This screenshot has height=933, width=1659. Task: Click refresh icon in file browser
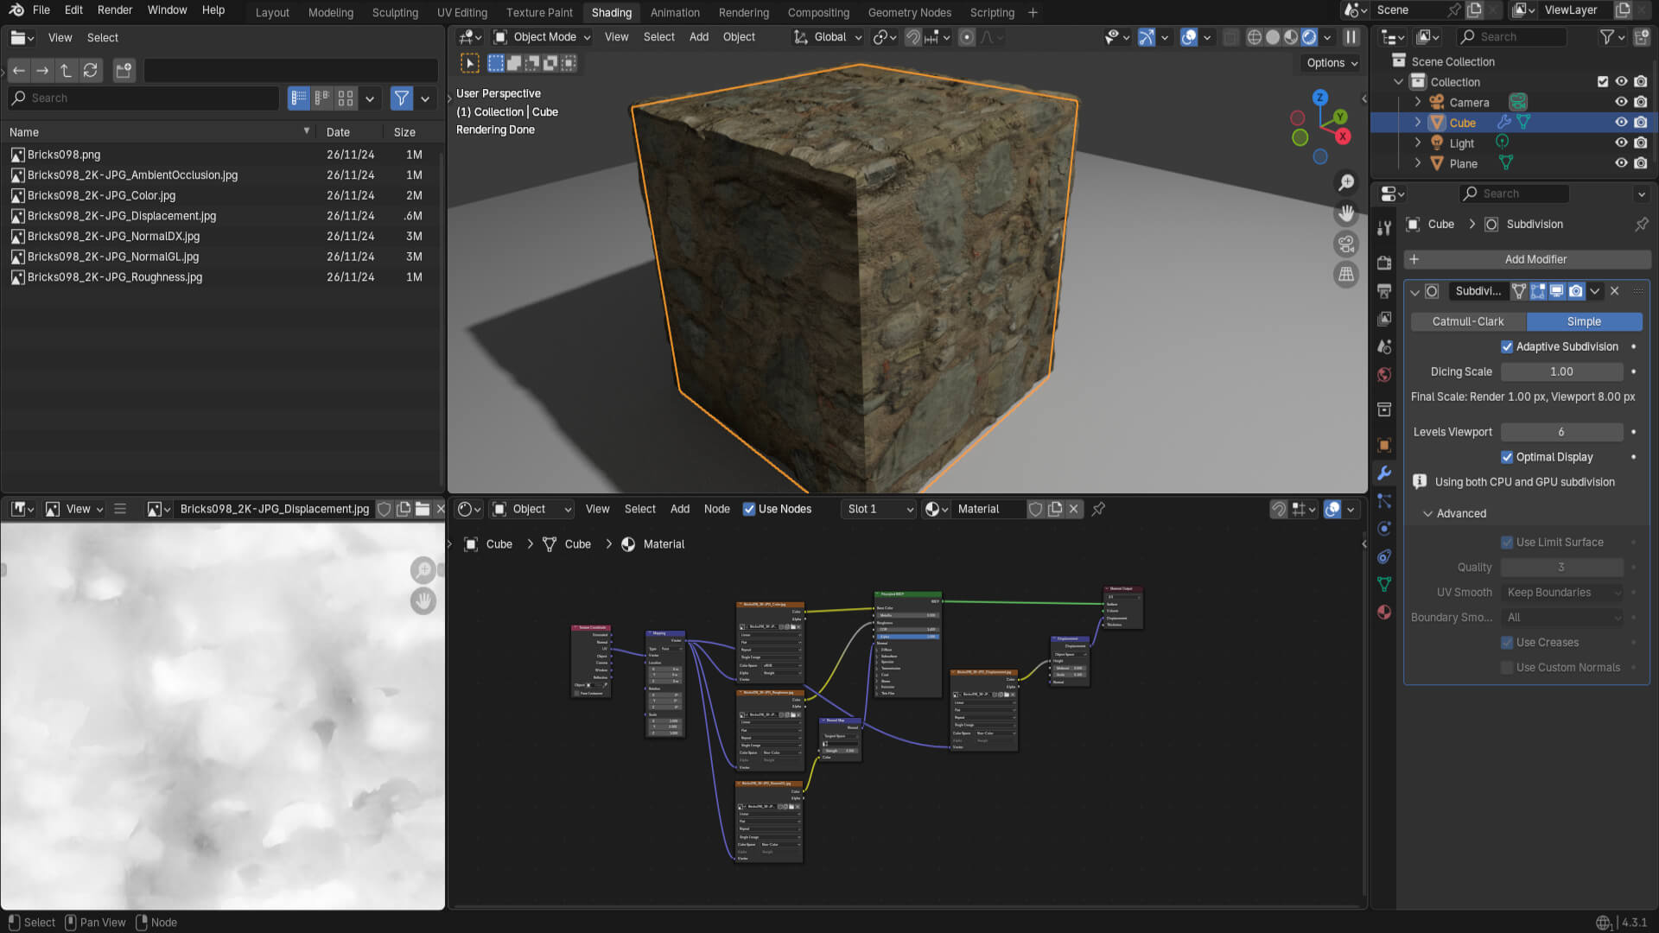(x=91, y=71)
